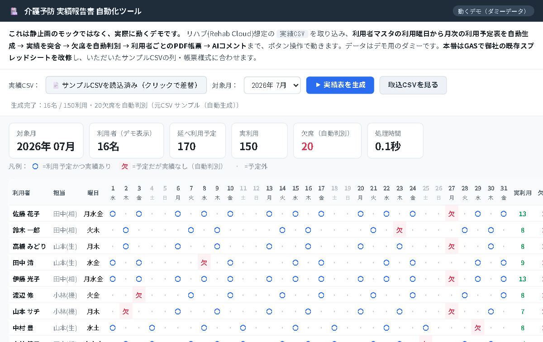Click the 取込CSVを見る button

pos(413,85)
